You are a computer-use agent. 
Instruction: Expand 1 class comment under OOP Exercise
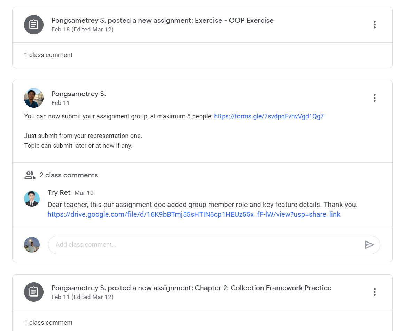click(48, 55)
